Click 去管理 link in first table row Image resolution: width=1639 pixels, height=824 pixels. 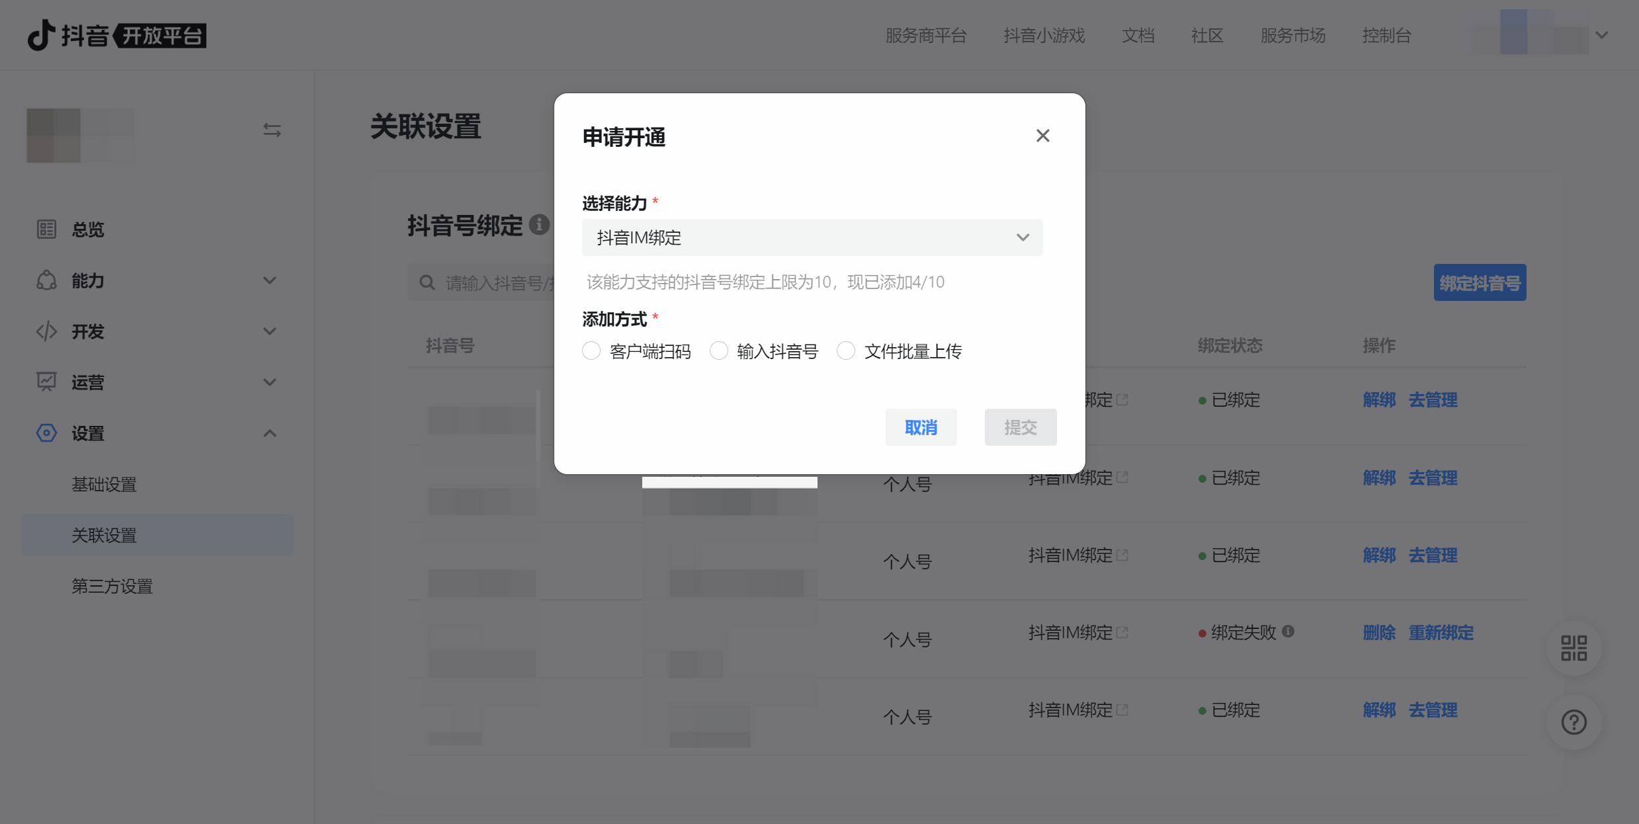pos(1433,399)
